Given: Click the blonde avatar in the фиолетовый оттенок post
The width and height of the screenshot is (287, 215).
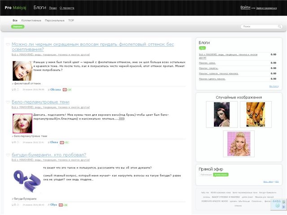Looking at the screenshot, I should tap(22, 71).
